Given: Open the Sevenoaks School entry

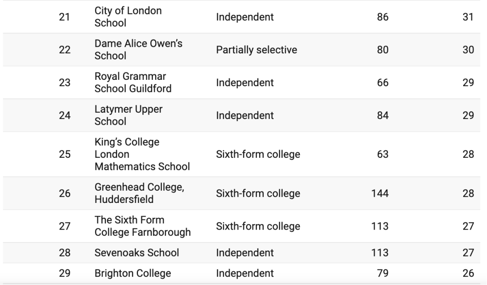Looking at the screenshot, I should coord(137,253).
